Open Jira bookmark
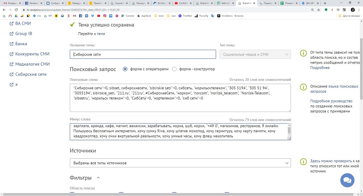Screen dimensions: 363x196 click(x=37, y=16)
